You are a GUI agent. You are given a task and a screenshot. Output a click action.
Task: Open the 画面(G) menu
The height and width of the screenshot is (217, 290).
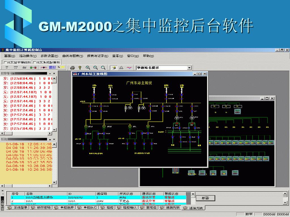point(9,56)
